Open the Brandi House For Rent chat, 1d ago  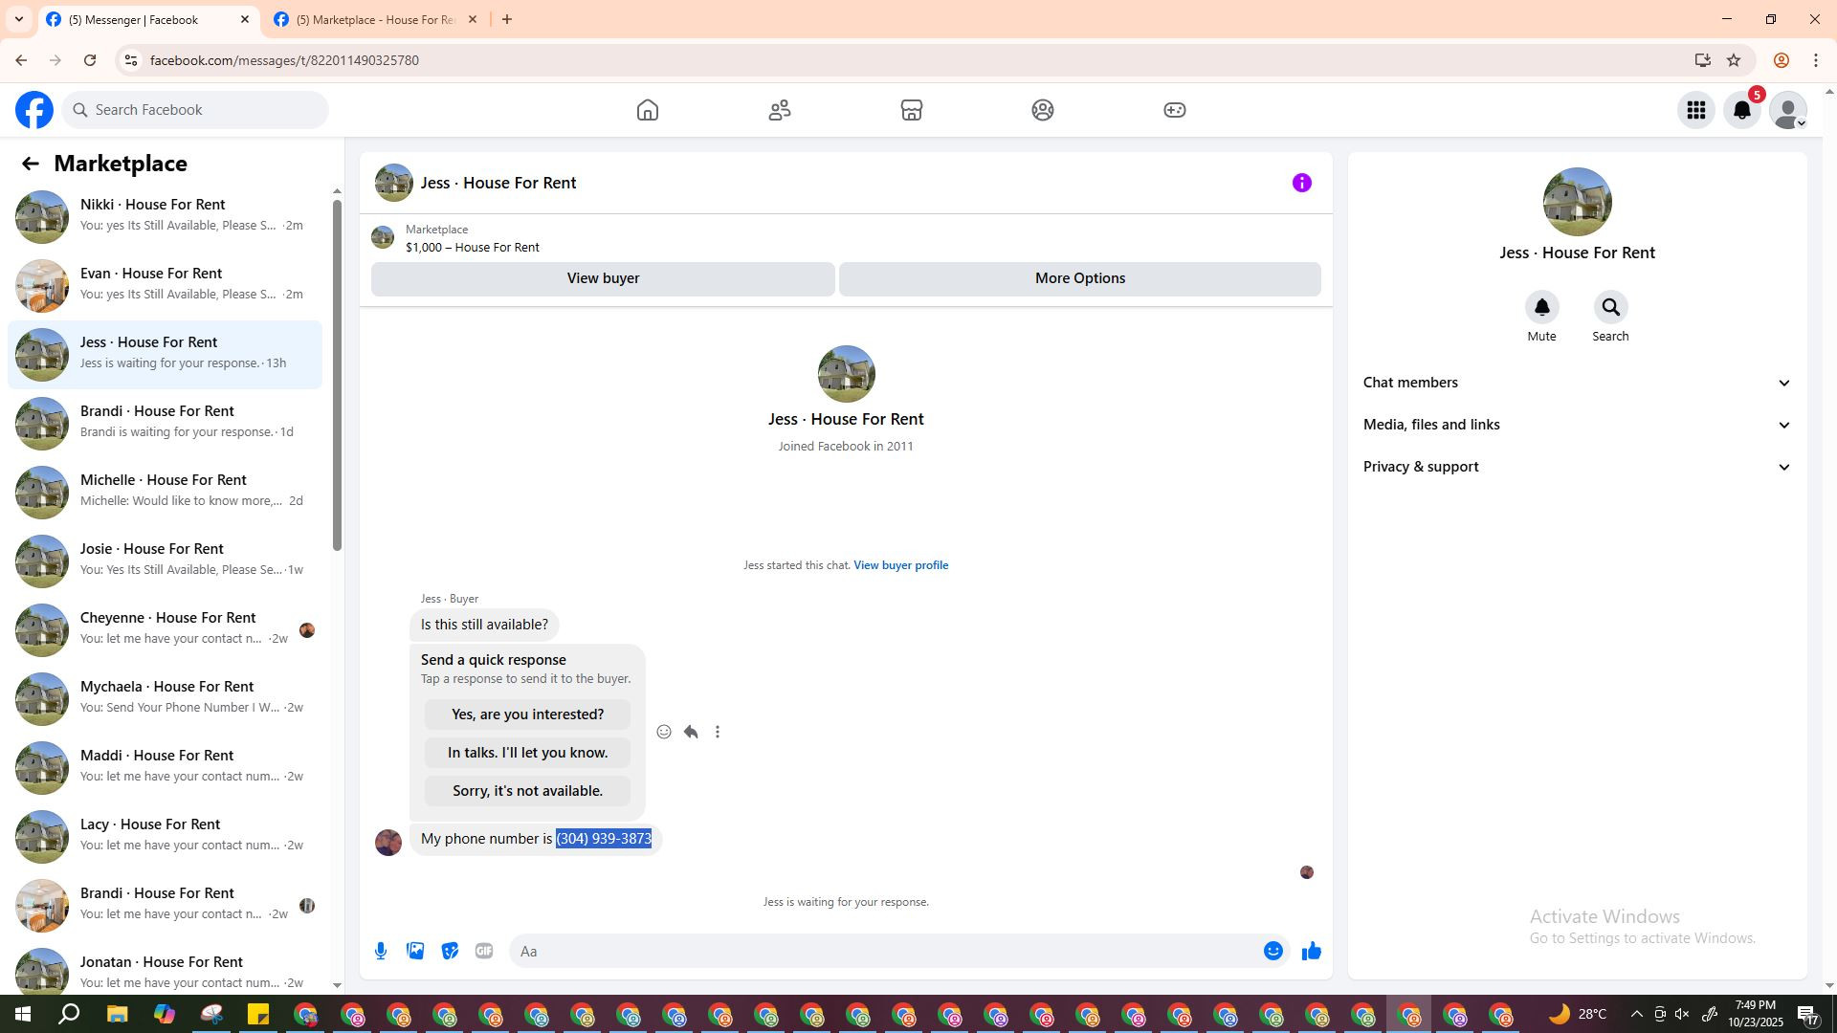[165, 422]
